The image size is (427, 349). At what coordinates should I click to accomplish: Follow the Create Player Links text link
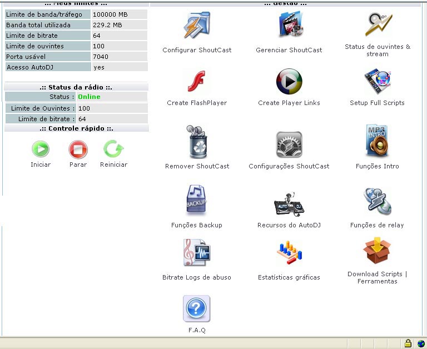pyautogui.click(x=289, y=103)
